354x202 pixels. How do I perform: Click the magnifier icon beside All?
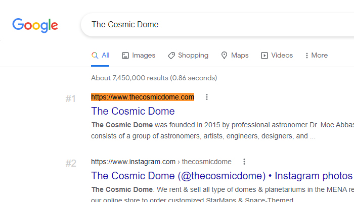click(95, 56)
